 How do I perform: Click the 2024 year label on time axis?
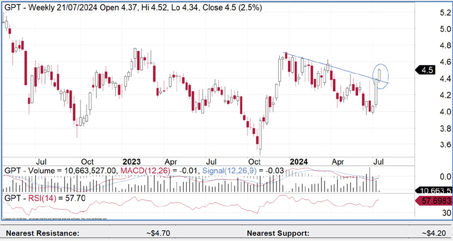click(298, 162)
